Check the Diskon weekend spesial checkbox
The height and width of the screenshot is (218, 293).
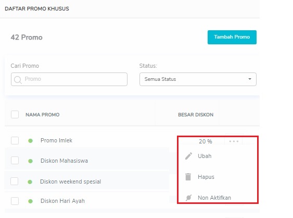pos(15,181)
